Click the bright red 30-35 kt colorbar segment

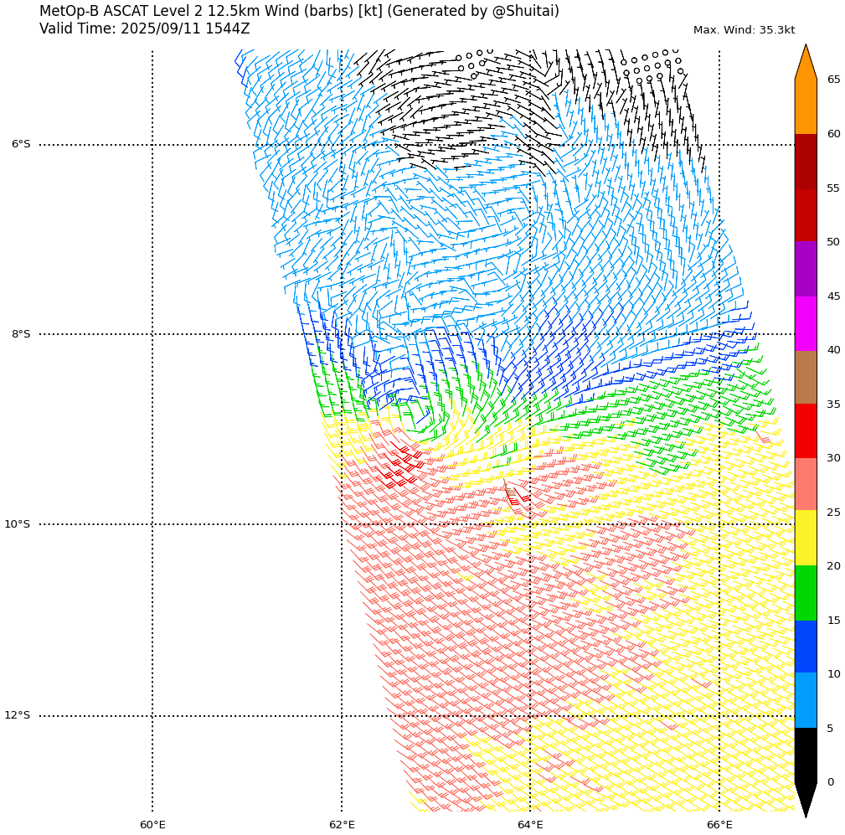pos(806,431)
